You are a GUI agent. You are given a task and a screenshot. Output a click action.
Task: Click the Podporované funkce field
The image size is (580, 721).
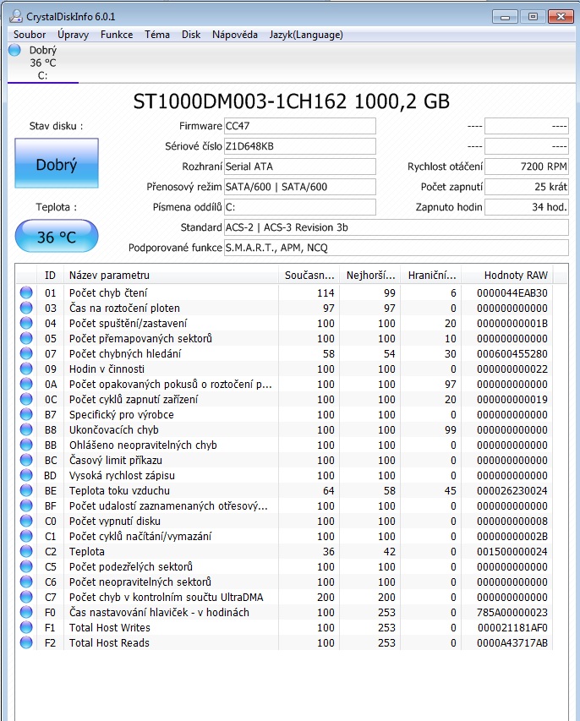coord(396,248)
